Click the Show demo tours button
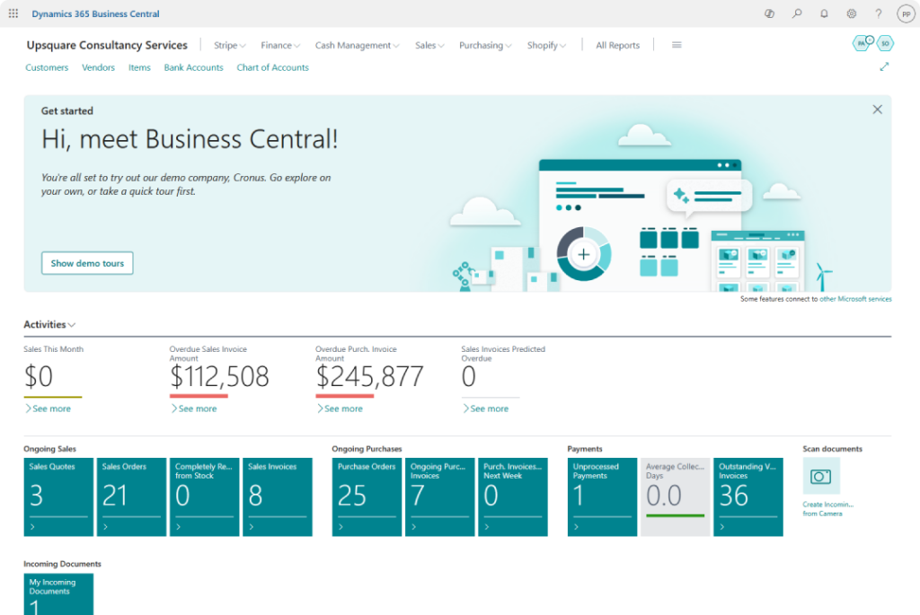Image resolution: width=920 pixels, height=615 pixels. pos(87,263)
